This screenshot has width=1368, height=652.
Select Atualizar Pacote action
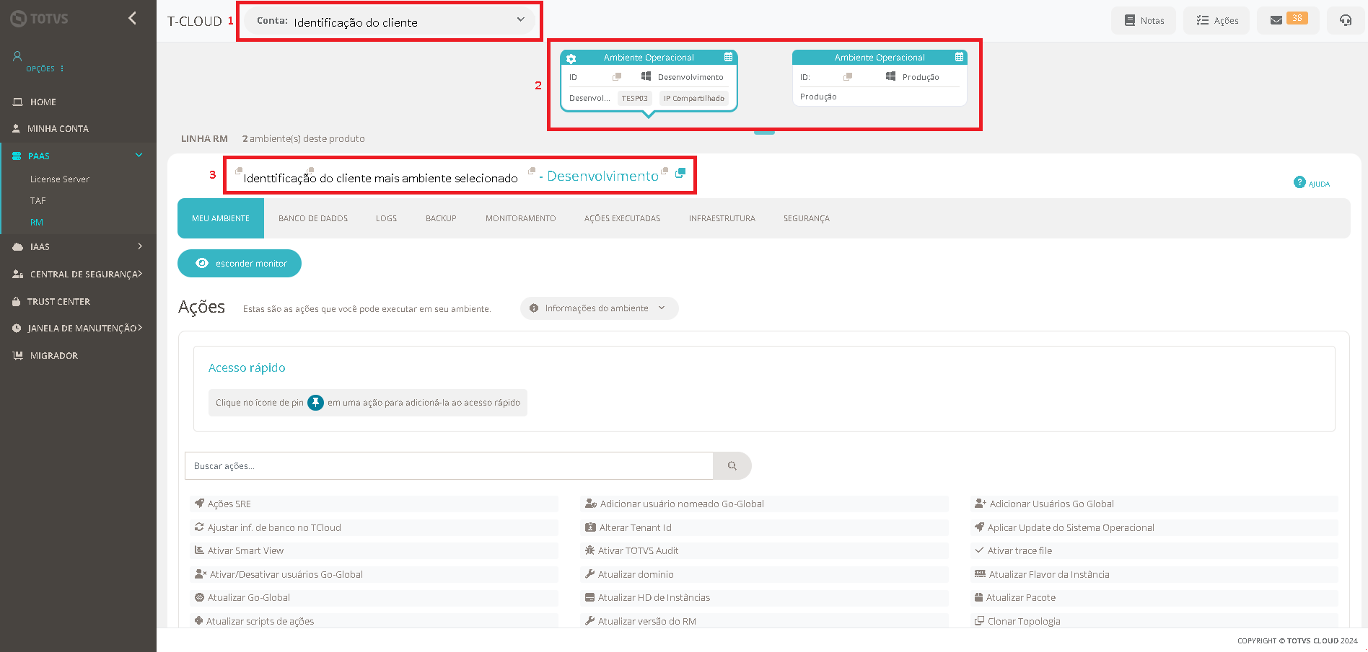point(1154,597)
